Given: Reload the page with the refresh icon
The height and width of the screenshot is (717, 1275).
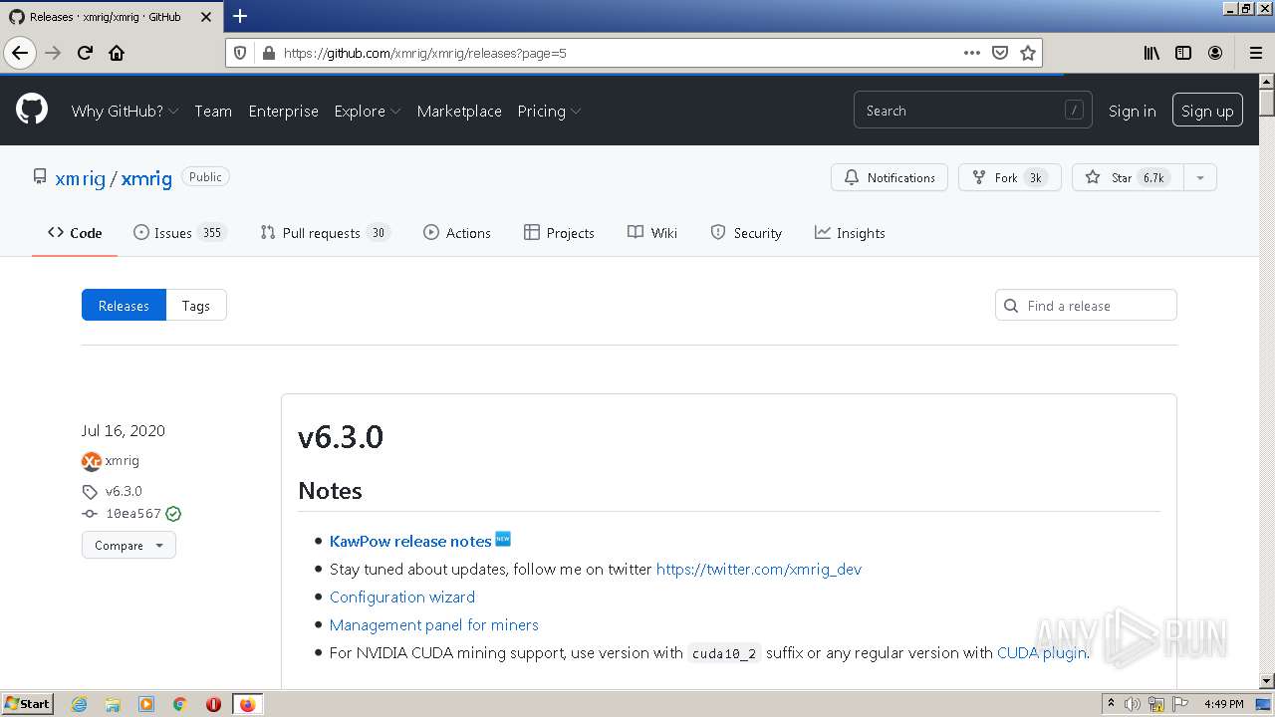Looking at the screenshot, I should click(x=85, y=53).
